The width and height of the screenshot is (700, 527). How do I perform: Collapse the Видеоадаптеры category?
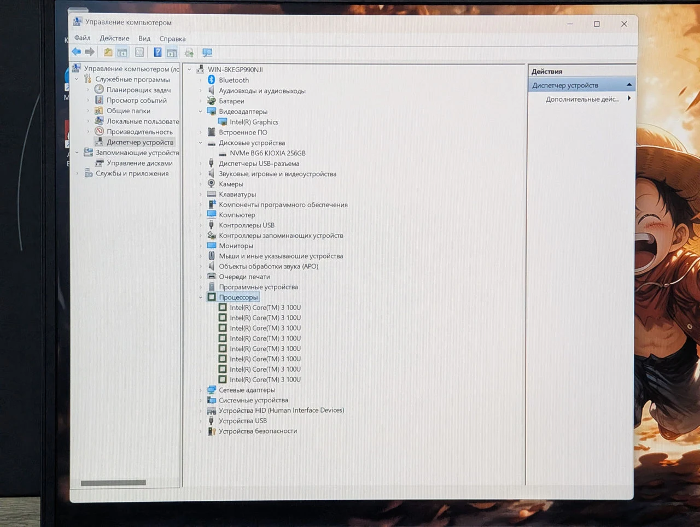tap(201, 112)
